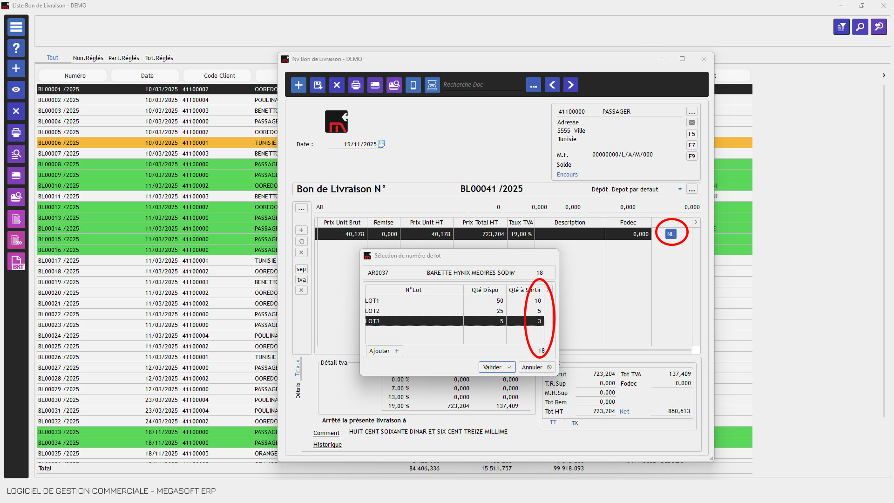Click the tva button
The height and width of the screenshot is (503, 894).
tap(301, 280)
